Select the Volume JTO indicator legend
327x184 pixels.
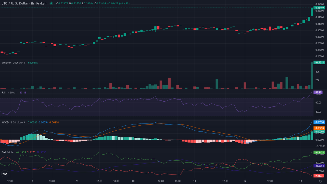pos(10,62)
